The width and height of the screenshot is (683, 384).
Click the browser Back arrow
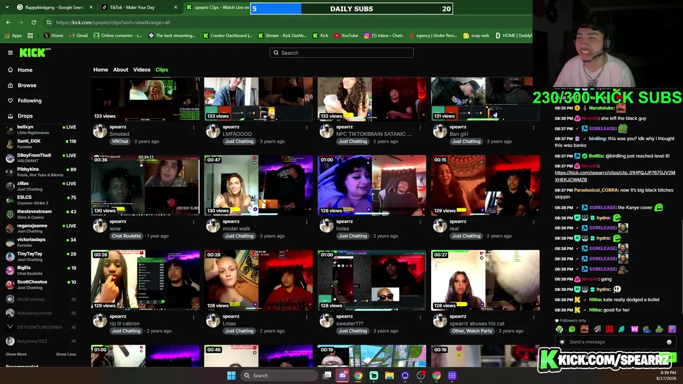(x=8, y=22)
